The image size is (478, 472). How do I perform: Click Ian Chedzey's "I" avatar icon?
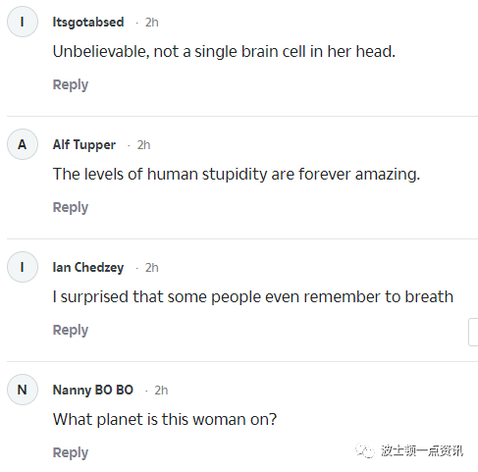(x=23, y=267)
